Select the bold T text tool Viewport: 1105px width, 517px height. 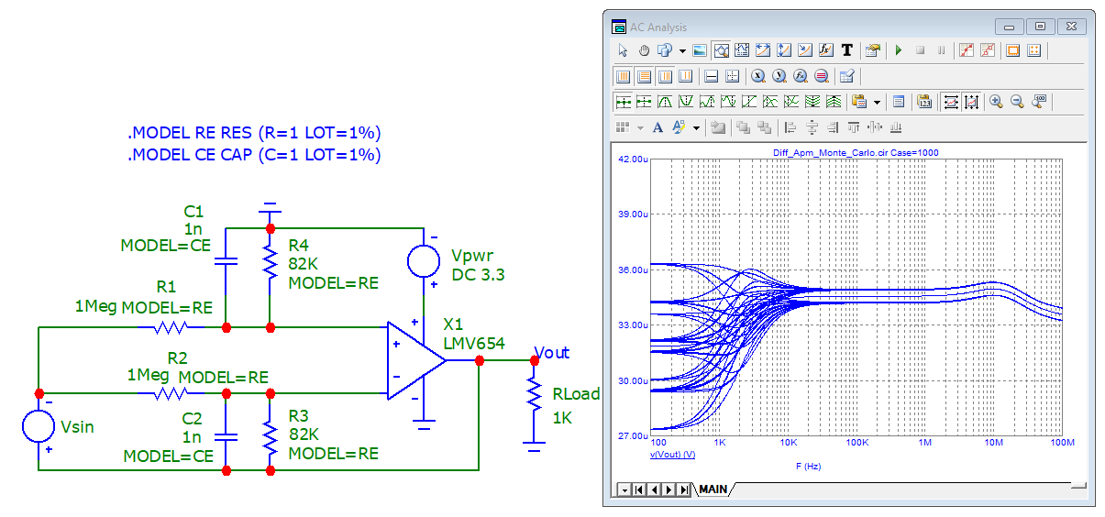coord(847,50)
